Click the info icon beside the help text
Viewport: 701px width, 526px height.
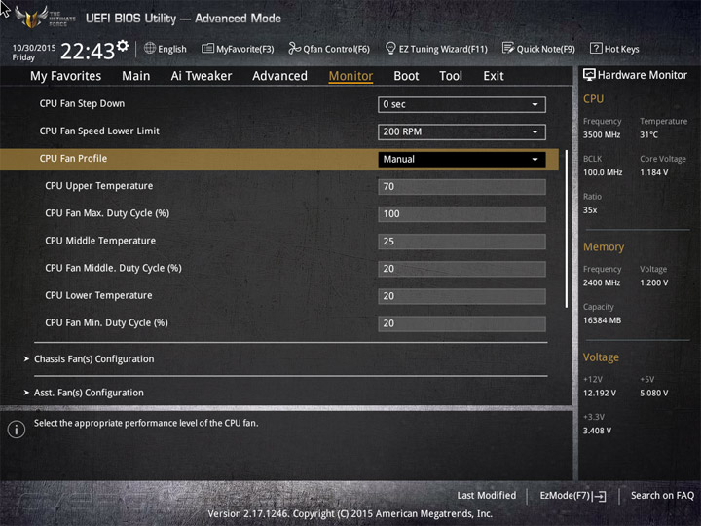pyautogui.click(x=17, y=430)
